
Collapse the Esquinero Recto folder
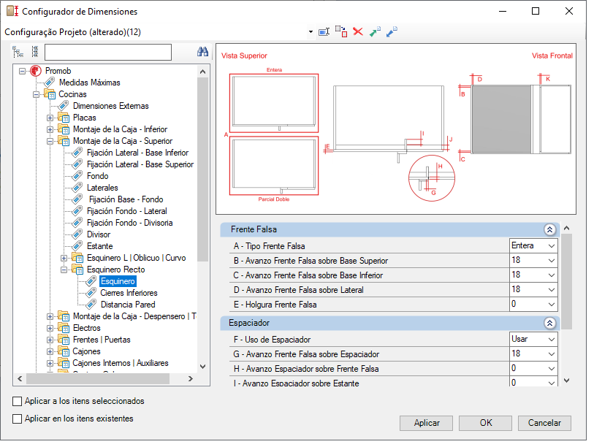click(64, 270)
